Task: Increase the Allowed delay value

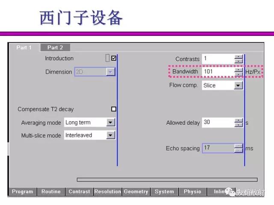Action: click(238, 120)
